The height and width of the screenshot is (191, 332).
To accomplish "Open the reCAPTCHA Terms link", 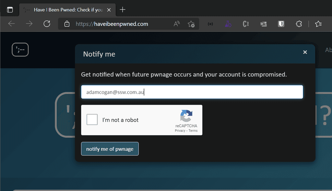I will pos(193,131).
